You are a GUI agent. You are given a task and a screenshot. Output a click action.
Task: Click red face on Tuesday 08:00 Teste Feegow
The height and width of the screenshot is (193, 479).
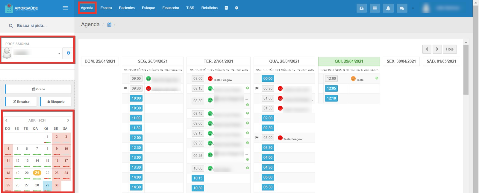[210, 79]
